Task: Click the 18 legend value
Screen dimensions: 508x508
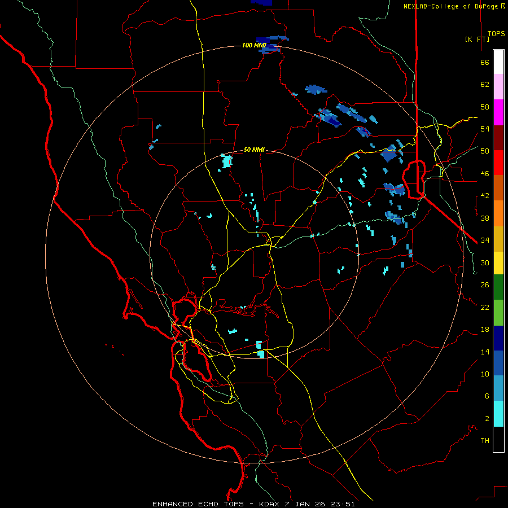Action: pos(485,330)
